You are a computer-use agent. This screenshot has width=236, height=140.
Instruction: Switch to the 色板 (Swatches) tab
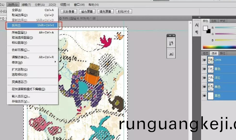point(214,21)
